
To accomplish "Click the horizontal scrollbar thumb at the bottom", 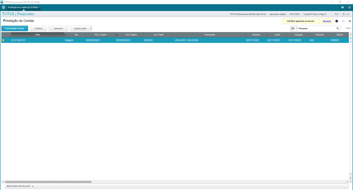I will pos(48,181).
